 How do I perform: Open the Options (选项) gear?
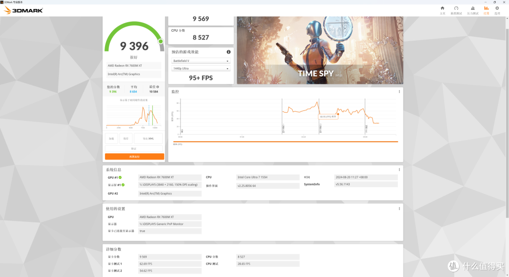point(497,10)
